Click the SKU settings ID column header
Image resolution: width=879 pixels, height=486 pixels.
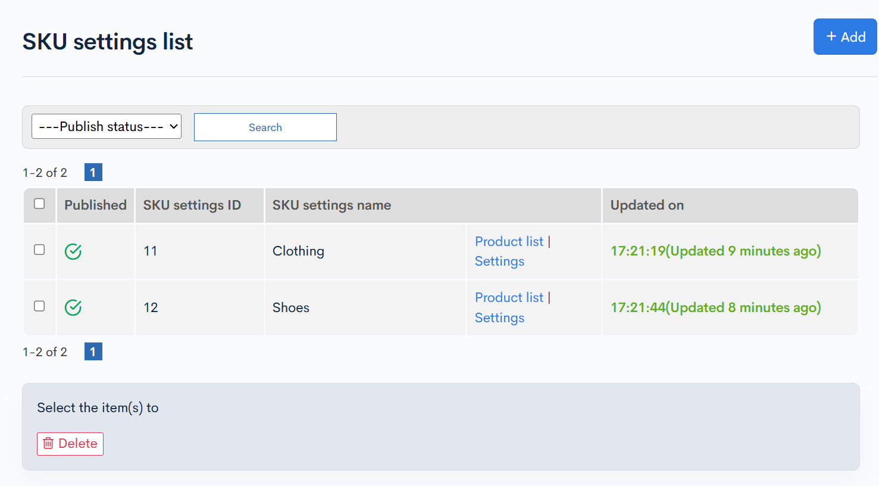(x=199, y=205)
